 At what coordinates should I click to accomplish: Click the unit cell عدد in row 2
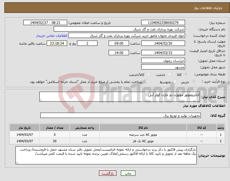[85, 141]
